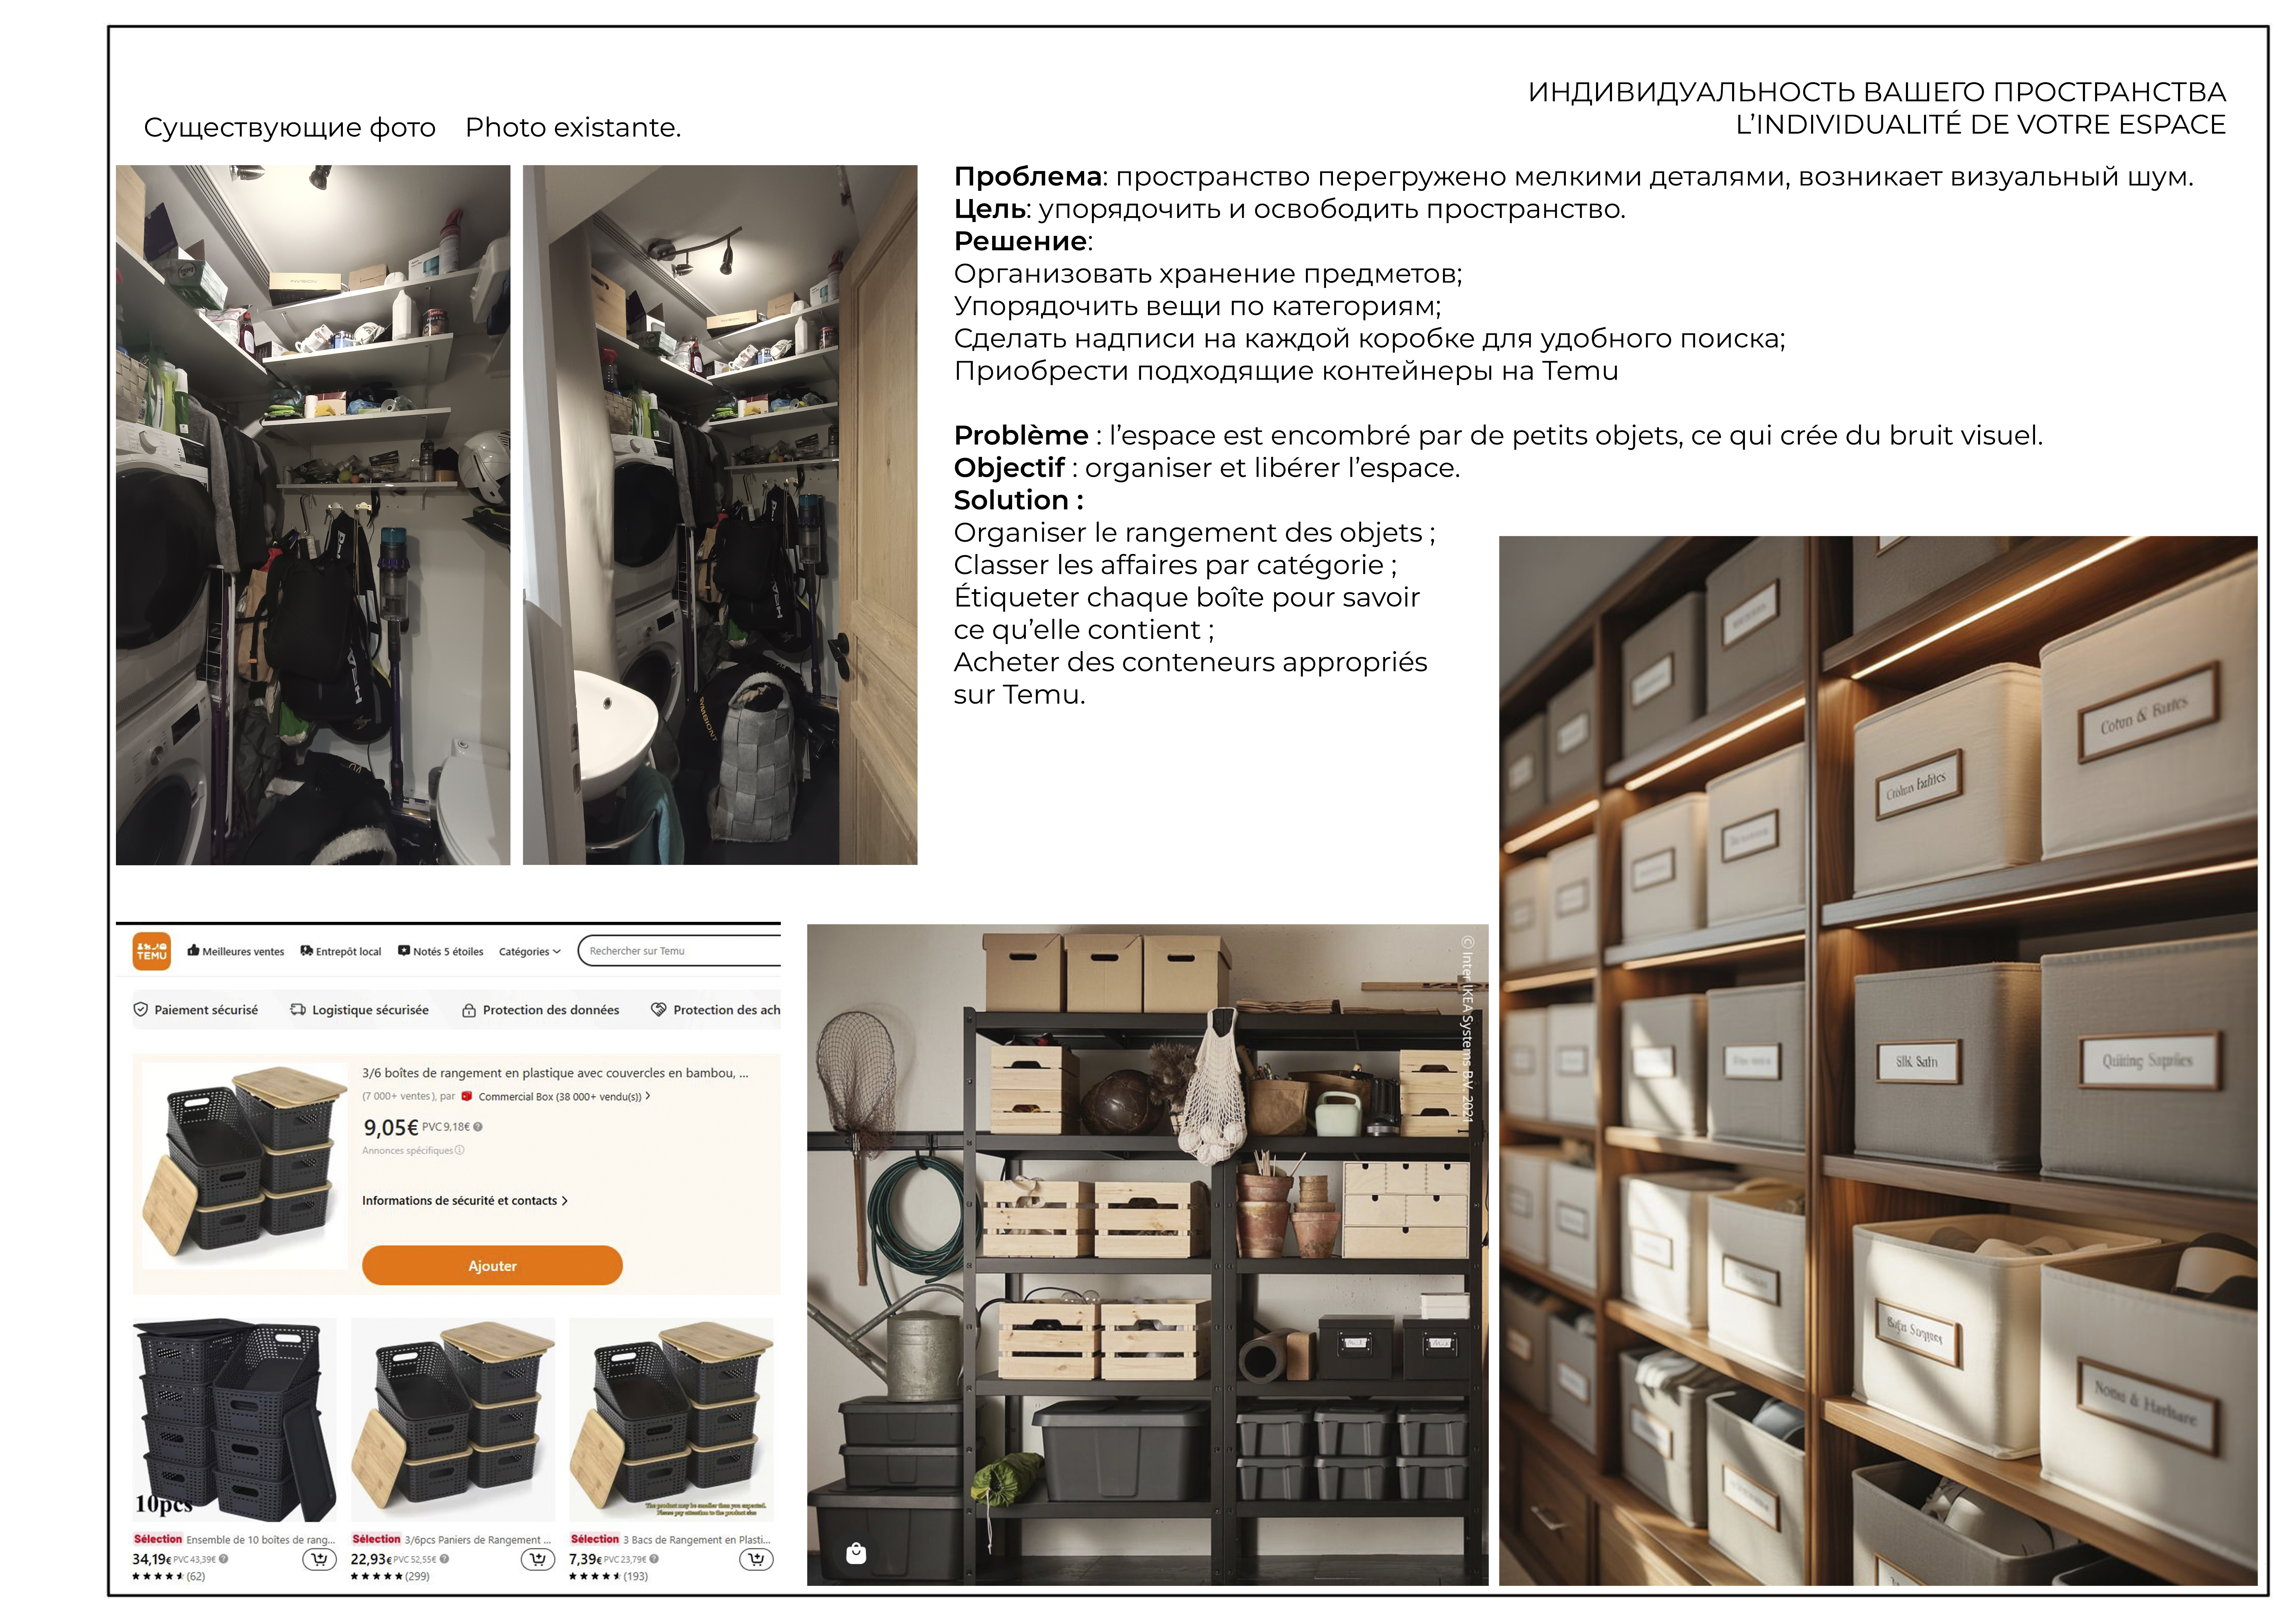
Task: Click the line 'Приобрести подходящие контейнеры на Temu'
Action: tap(1286, 371)
